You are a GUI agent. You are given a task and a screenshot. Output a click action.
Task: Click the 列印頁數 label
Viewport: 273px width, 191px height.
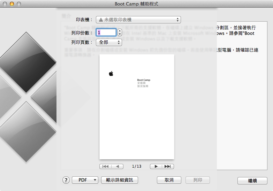[82, 42]
